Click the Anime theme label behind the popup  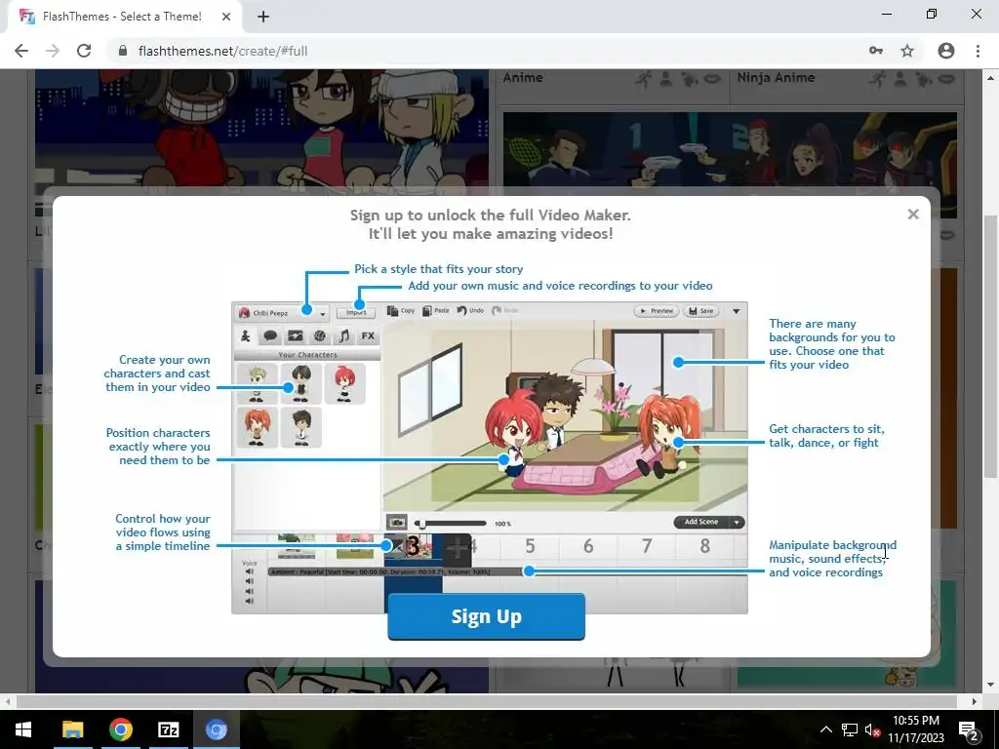(523, 78)
